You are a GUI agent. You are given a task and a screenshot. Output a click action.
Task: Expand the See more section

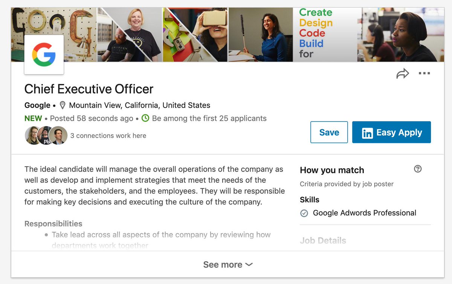coord(223,265)
